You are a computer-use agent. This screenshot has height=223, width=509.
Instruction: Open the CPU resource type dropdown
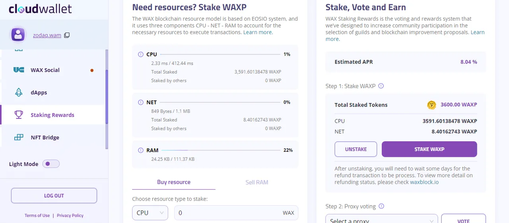tap(150, 213)
